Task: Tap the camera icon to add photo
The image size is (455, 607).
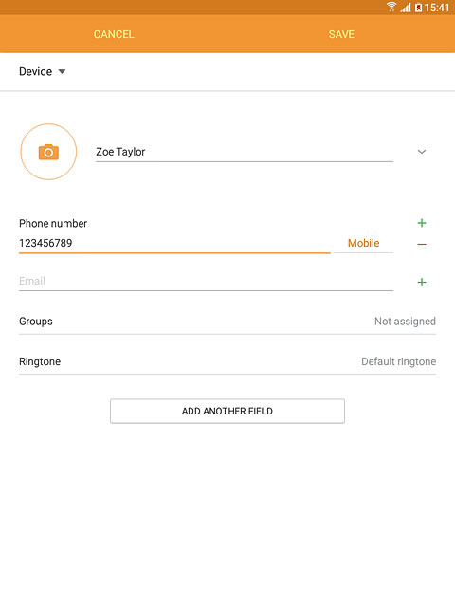Action: [x=48, y=152]
